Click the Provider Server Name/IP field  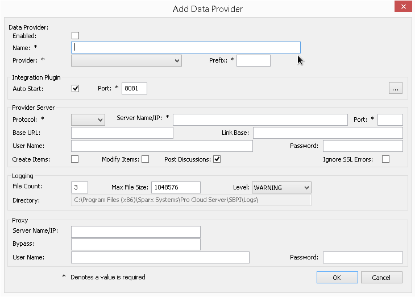point(260,119)
